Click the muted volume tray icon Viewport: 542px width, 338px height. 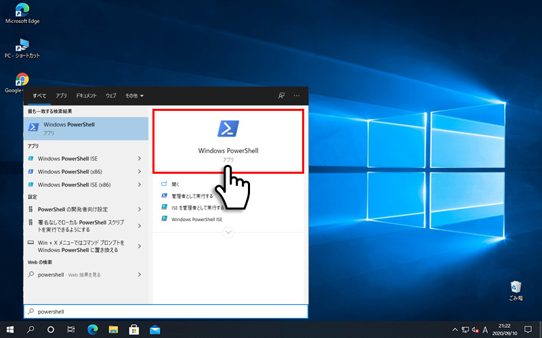click(x=475, y=330)
